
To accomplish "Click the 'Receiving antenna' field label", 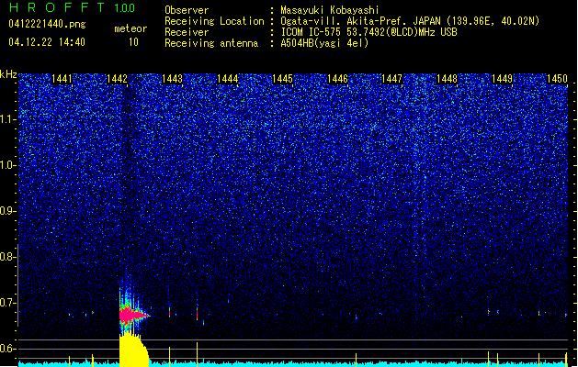I will click(211, 43).
